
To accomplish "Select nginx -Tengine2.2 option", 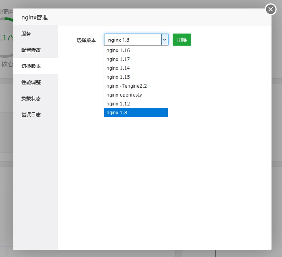I will 136,86.
